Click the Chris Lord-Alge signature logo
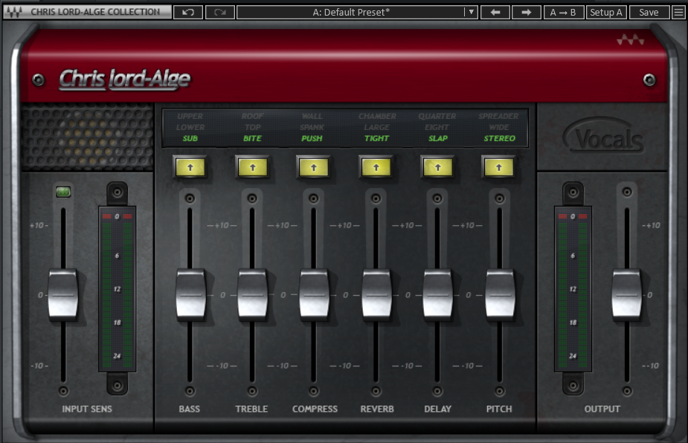 (x=125, y=80)
